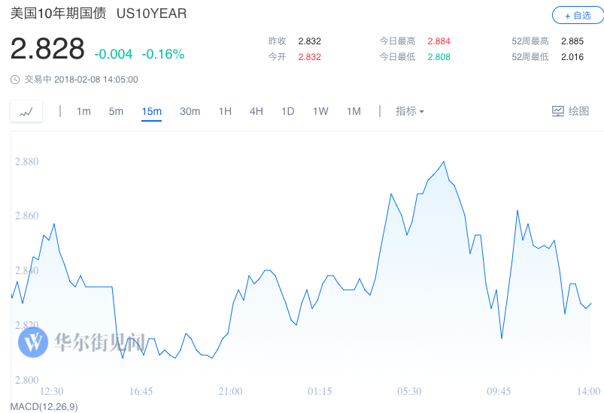Select the 5m interval
Viewport: 604px width, 413px height.
pos(116,111)
